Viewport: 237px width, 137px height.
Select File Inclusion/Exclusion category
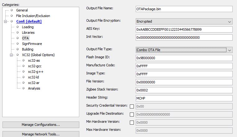(x=33, y=16)
